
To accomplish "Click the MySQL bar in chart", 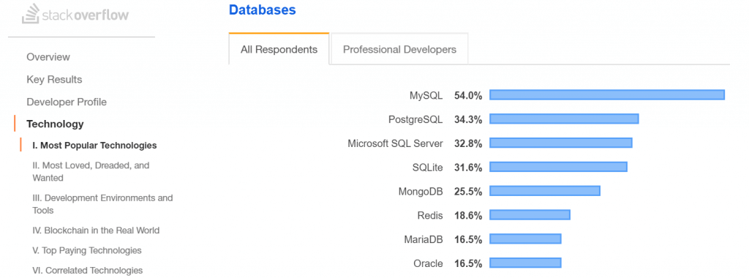I will 607,95.
